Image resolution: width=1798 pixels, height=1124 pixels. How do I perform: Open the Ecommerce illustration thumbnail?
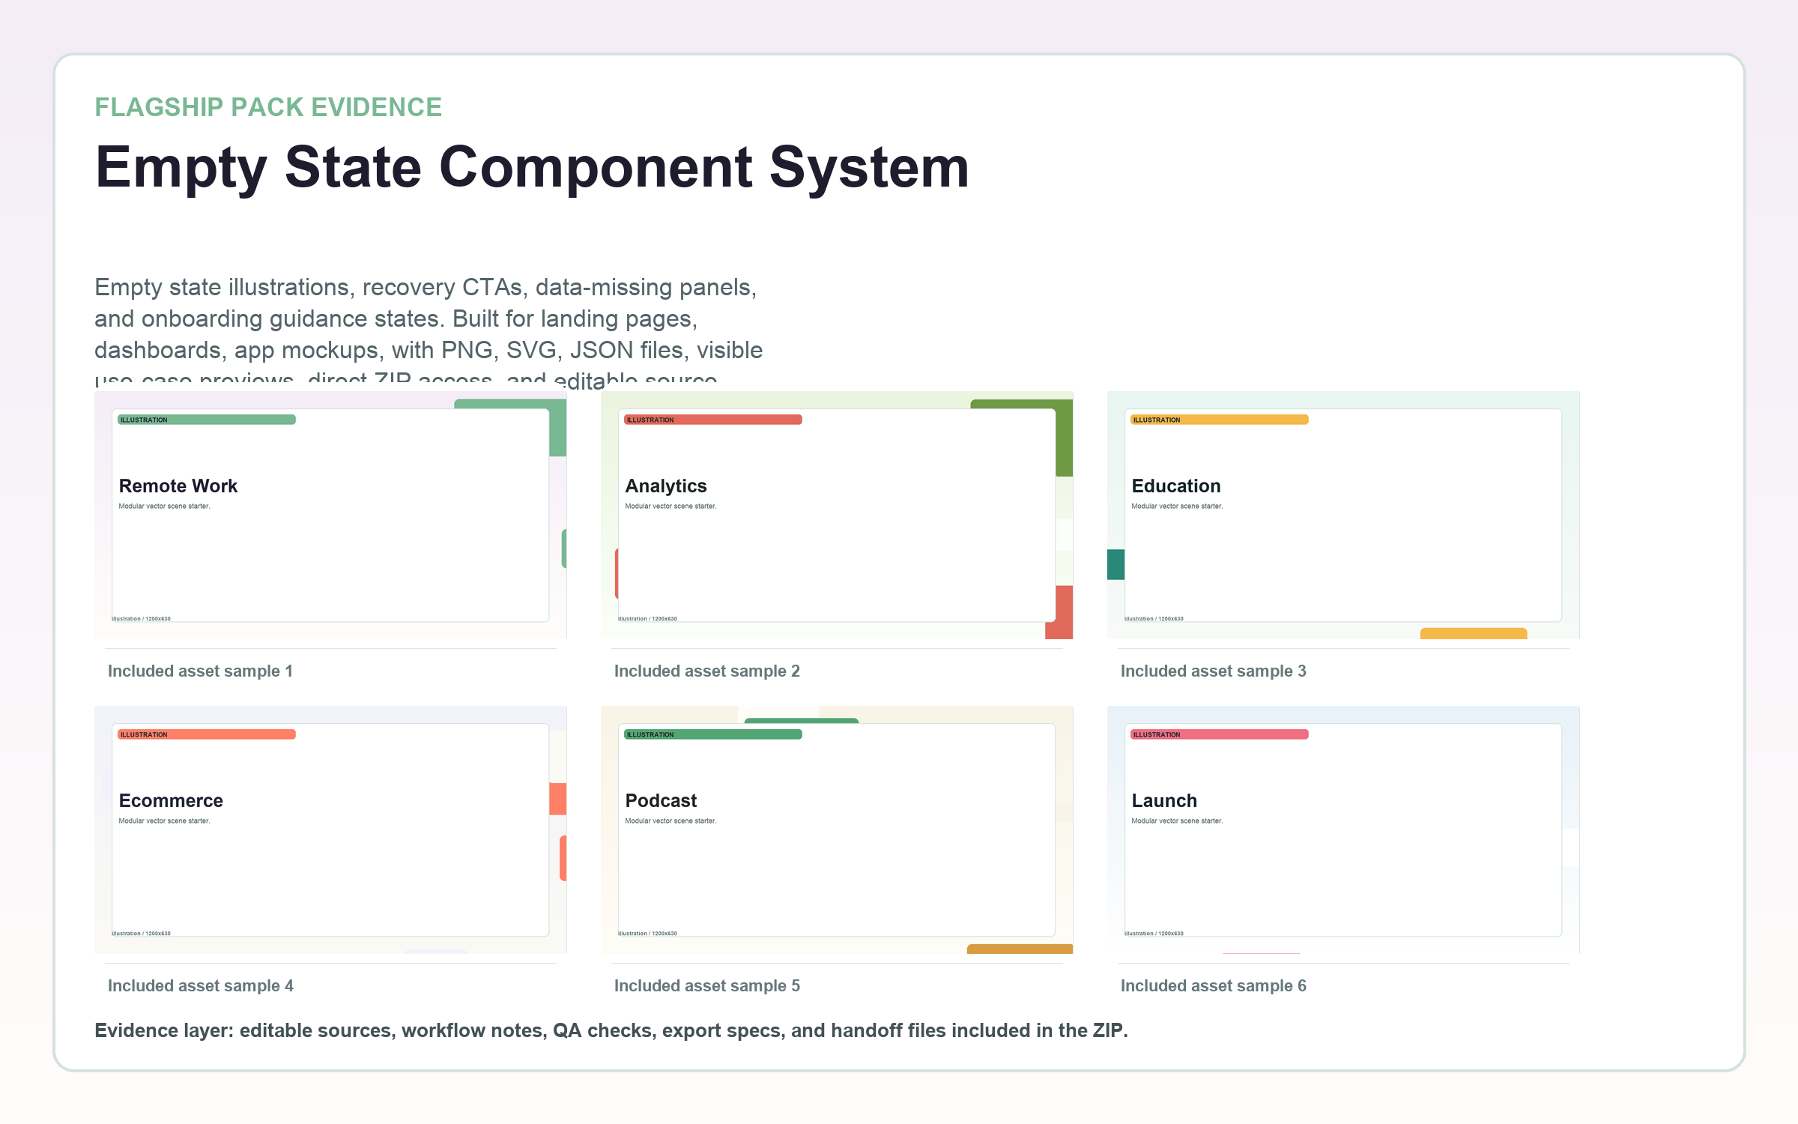(x=330, y=830)
